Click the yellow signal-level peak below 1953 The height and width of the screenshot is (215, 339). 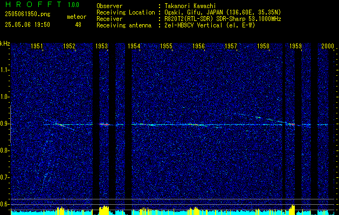point(104,210)
